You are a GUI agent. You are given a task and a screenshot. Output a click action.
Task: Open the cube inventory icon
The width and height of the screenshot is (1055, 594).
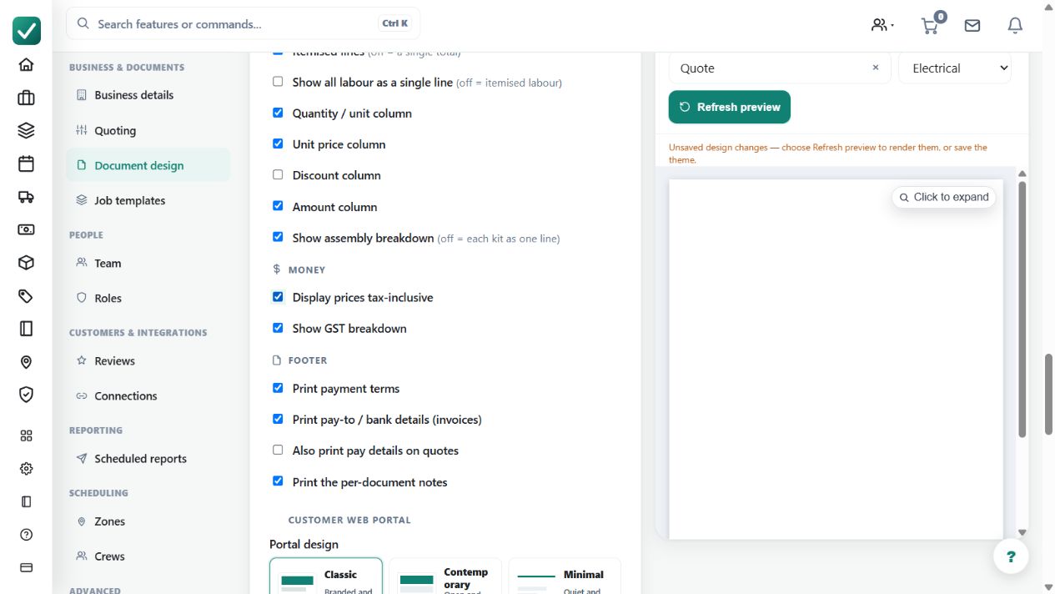tap(26, 263)
